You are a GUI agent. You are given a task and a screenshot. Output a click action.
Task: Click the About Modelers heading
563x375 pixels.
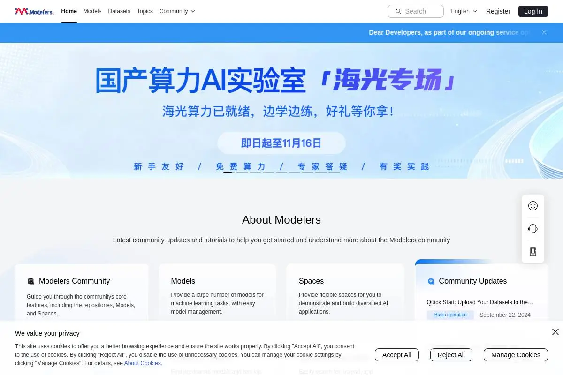pos(281,220)
